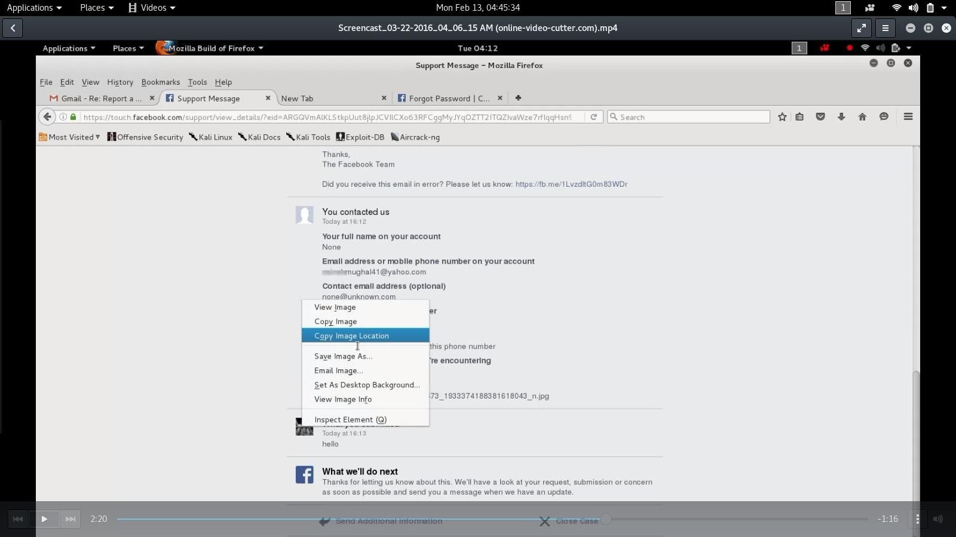This screenshot has height=537, width=956.
Task: Select Copy Image Location in context menu
Action: tap(365, 336)
